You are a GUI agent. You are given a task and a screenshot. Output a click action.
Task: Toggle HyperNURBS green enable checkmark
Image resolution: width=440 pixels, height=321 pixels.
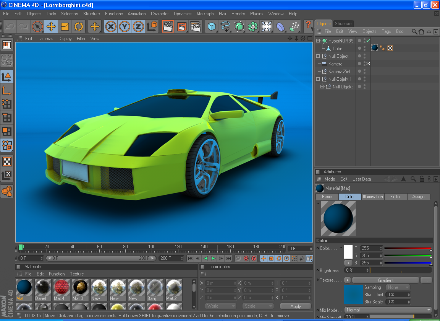368,41
